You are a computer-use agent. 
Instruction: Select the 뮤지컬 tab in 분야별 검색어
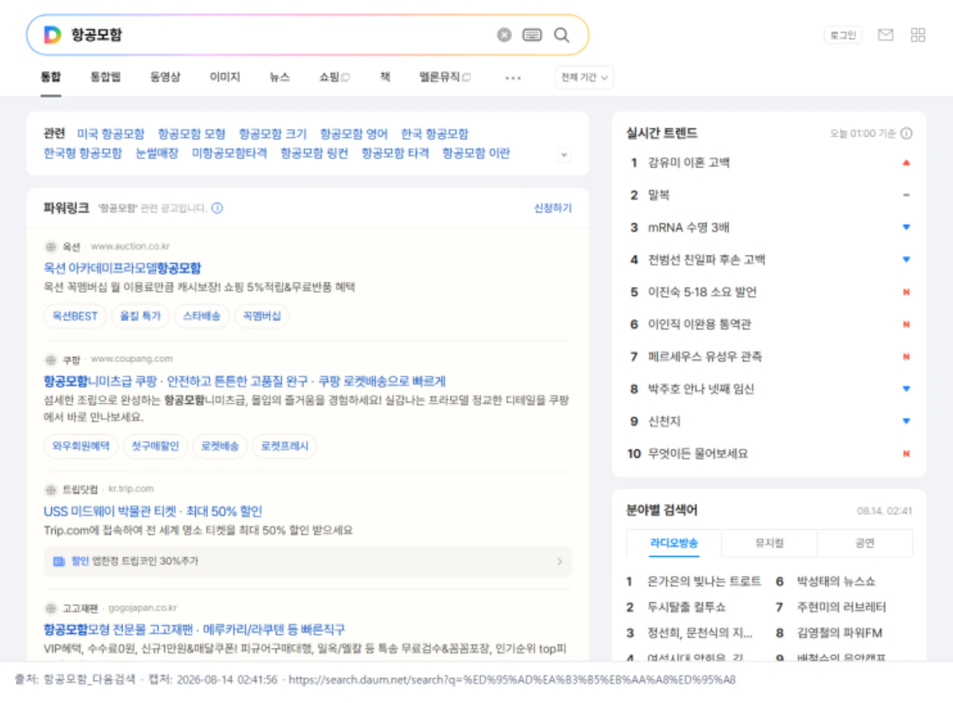769,543
